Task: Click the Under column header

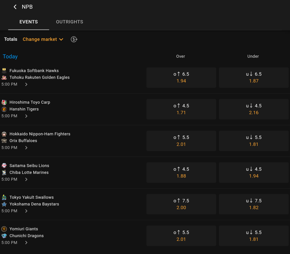Action: click(x=253, y=56)
